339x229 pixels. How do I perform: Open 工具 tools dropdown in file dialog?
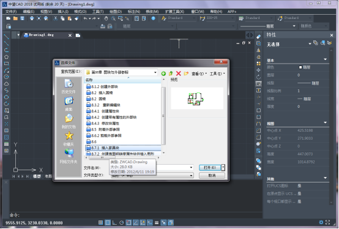pyautogui.click(x=217, y=73)
